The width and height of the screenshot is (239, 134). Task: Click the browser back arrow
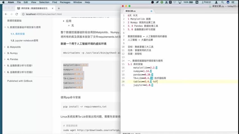(x=6, y=14)
